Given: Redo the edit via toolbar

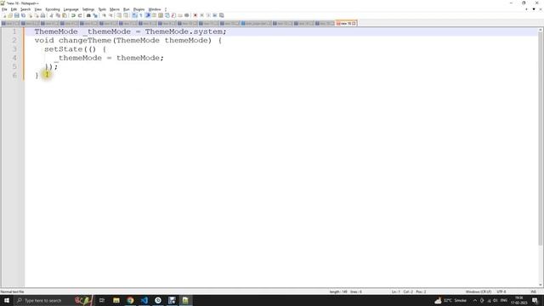Looking at the screenshot, I should tap(80, 15).
